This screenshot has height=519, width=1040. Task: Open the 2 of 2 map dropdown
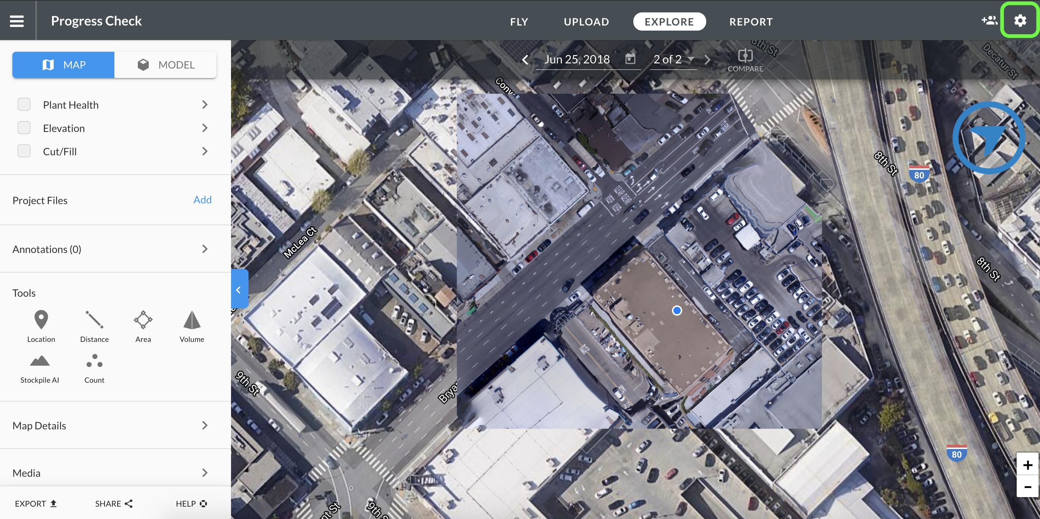coord(673,60)
